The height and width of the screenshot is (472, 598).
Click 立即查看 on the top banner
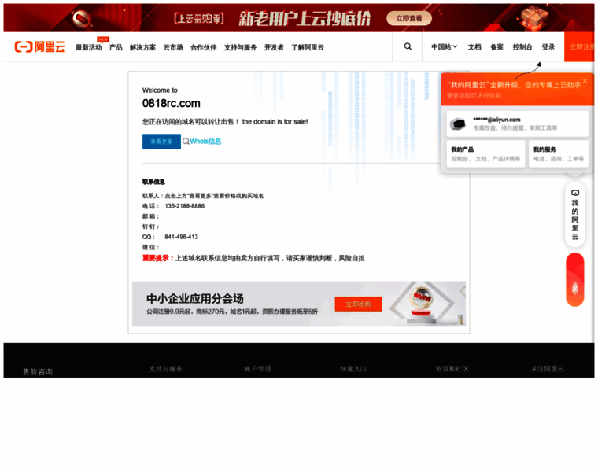tap(409, 18)
